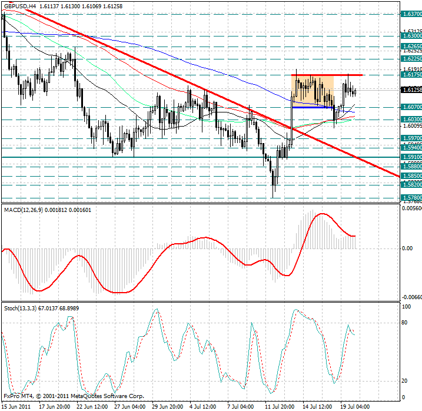This screenshot has height=411, width=422.
Task: Click the 4 Jul 12:00 time axis label
Action: [202, 406]
